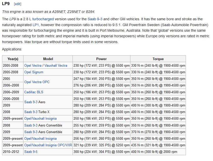The height and width of the screenshot is (161, 213).
Task: Open the Opel Signum link
Action: pos(34,72)
